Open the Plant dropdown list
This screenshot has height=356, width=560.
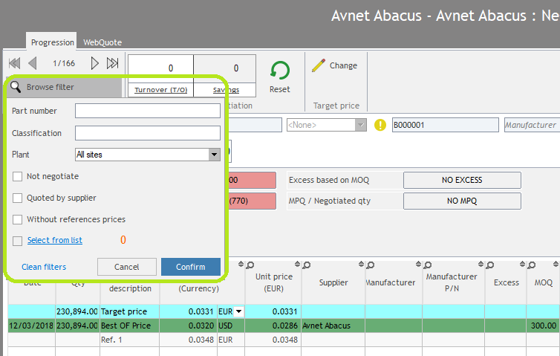click(214, 155)
